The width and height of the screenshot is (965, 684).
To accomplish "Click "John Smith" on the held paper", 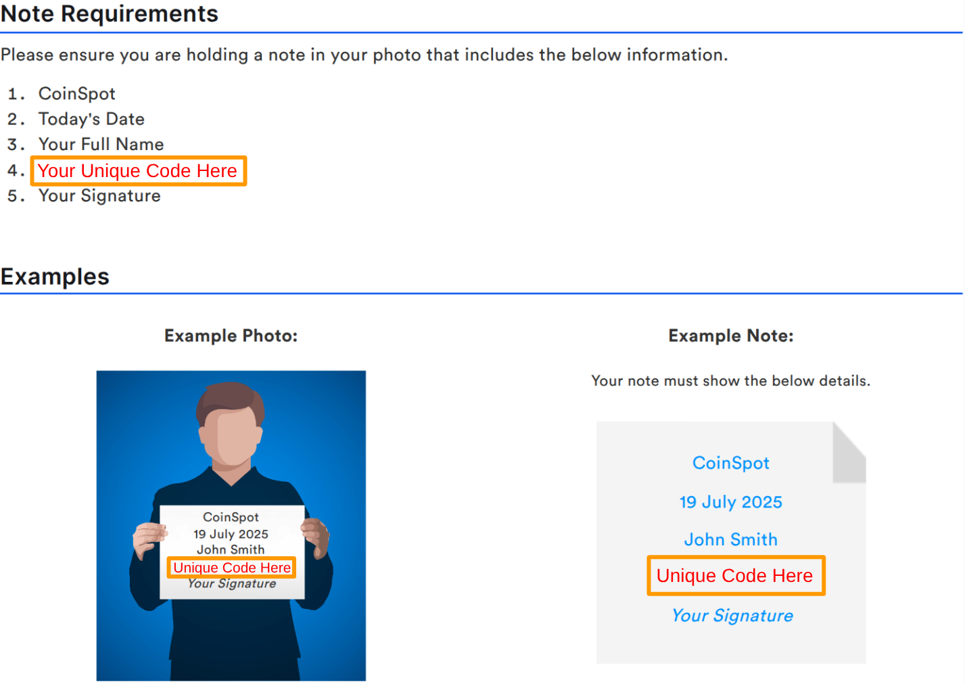I will pos(231,549).
